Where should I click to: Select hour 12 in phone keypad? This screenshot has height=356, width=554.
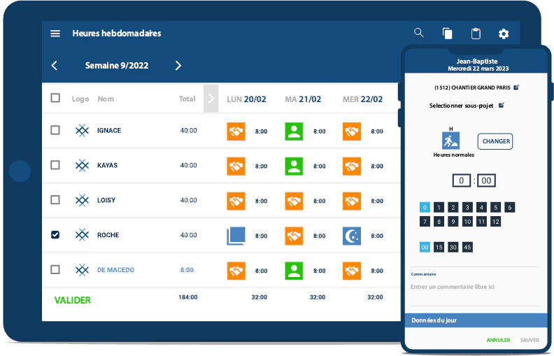[495, 222]
